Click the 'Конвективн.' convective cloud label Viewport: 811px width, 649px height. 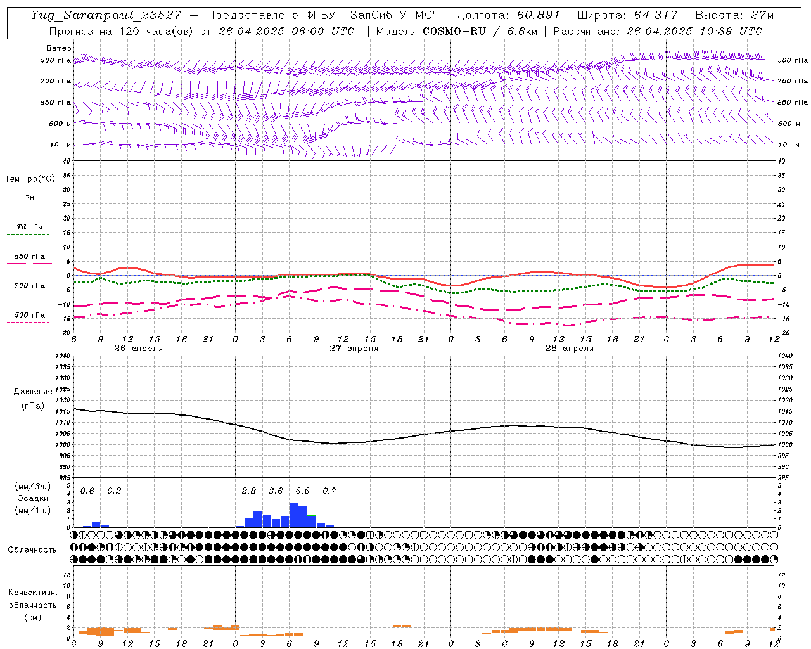[x=32, y=593]
